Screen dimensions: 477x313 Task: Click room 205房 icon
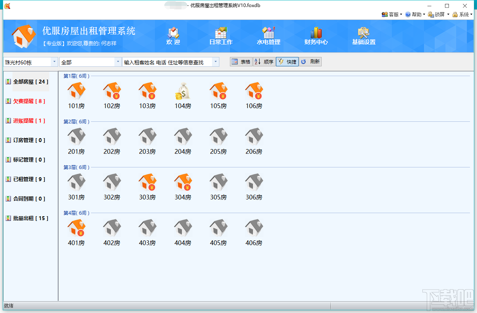click(x=218, y=137)
